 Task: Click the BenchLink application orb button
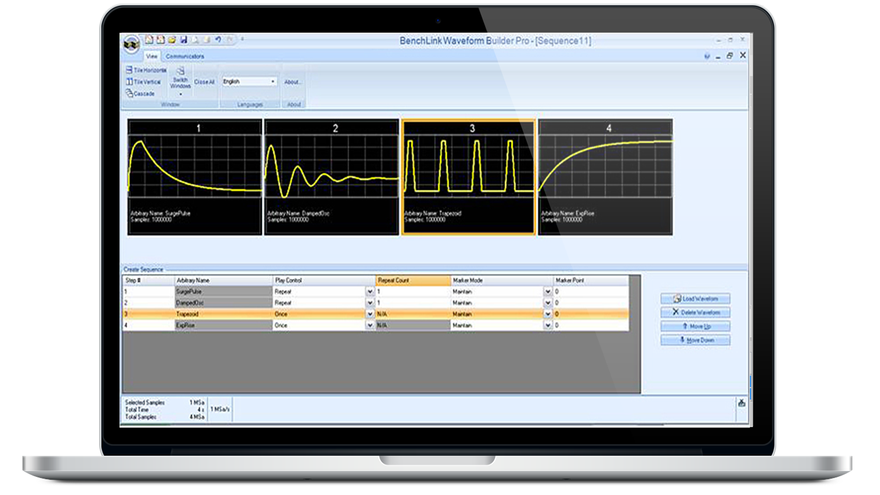131,44
